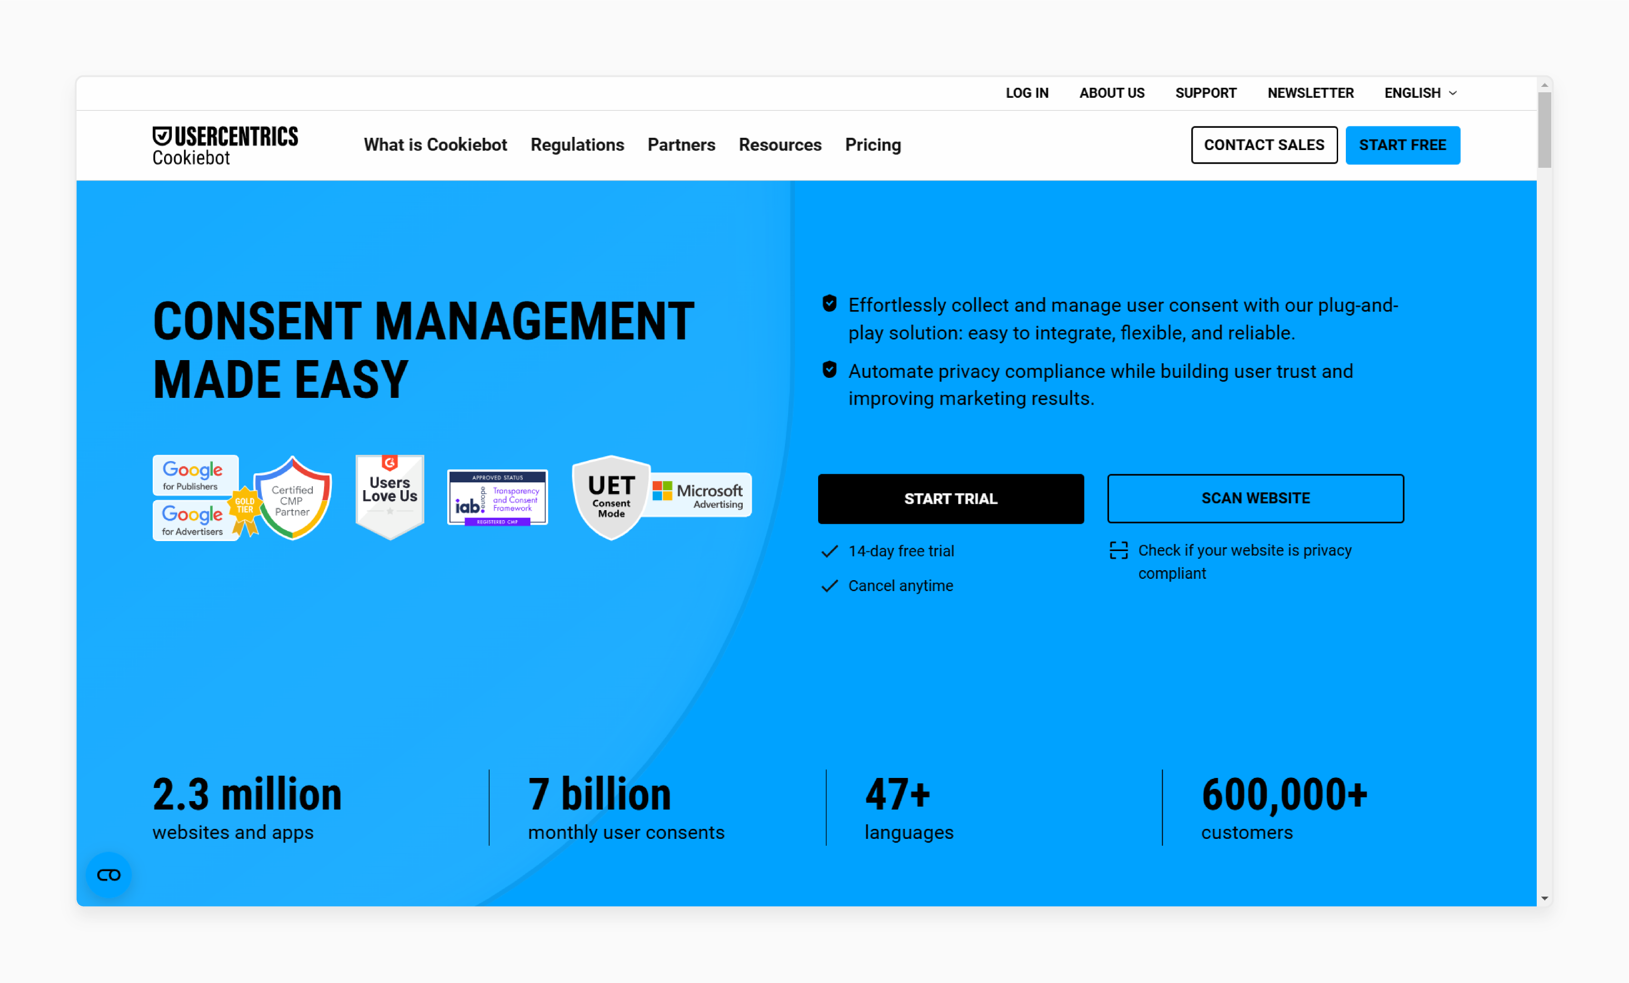Viewport: 1629px width, 983px height.
Task: Click the checkmark beside Cancel anytime
Action: click(x=829, y=586)
